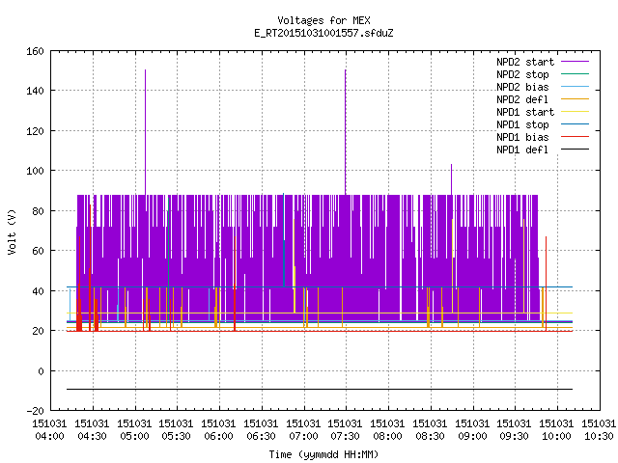Click the 06:00 x-axis time label
618x463 pixels.
pos(219,437)
